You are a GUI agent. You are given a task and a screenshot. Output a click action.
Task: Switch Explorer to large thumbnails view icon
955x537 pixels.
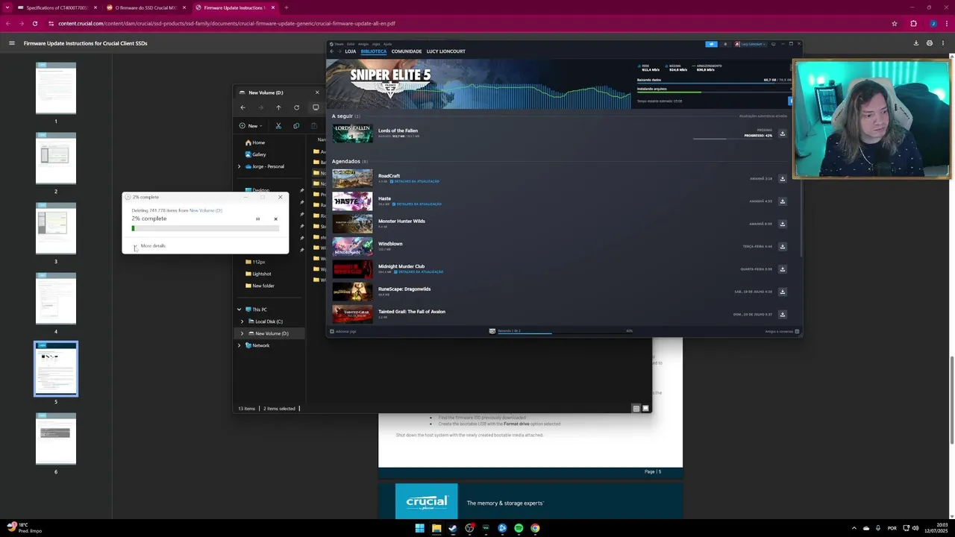(x=645, y=408)
